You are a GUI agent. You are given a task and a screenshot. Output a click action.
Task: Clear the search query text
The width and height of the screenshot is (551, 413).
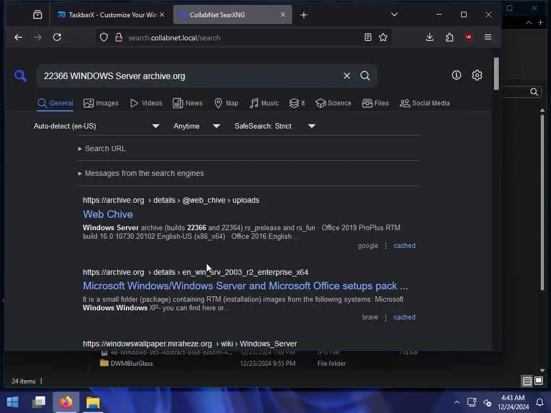tap(347, 76)
